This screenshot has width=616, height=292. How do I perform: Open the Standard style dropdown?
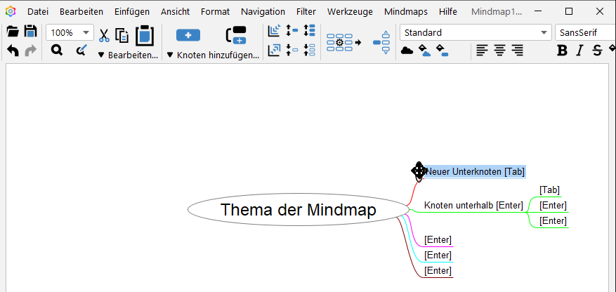476,32
